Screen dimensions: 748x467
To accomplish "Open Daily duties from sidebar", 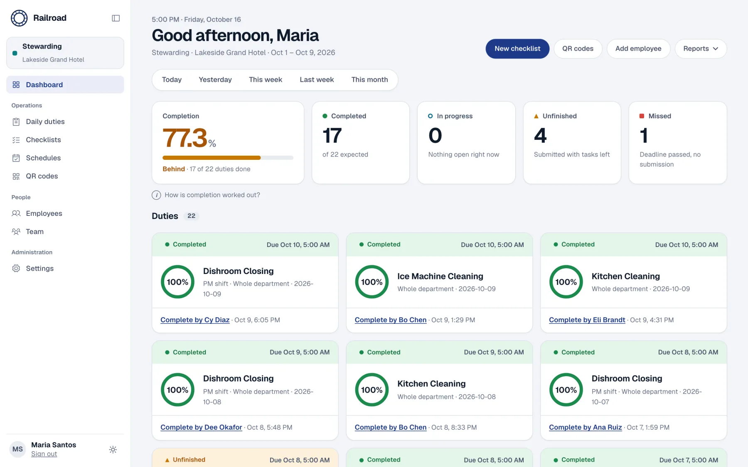I will (65, 122).
